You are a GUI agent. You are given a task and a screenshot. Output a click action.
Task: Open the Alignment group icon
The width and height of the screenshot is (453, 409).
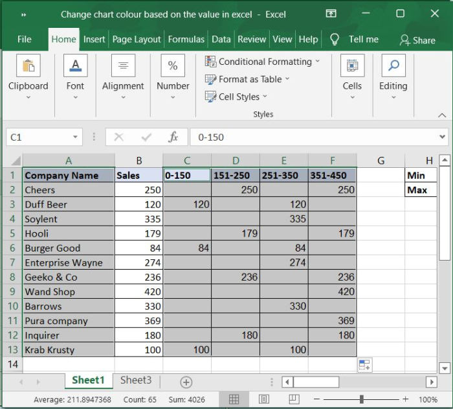click(123, 66)
